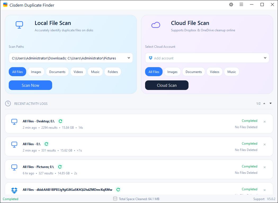278x203 pixels.
Task: Start the Cloud Scan button
Action: point(167,85)
